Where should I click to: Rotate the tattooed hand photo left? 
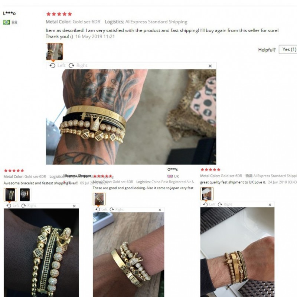point(58,66)
